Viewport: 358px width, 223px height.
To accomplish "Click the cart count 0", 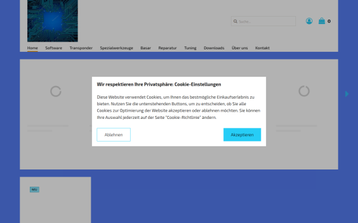I will click(329, 21).
